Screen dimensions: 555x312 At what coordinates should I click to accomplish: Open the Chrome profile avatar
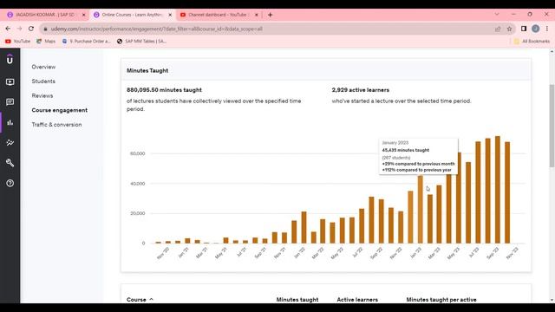tap(536, 29)
